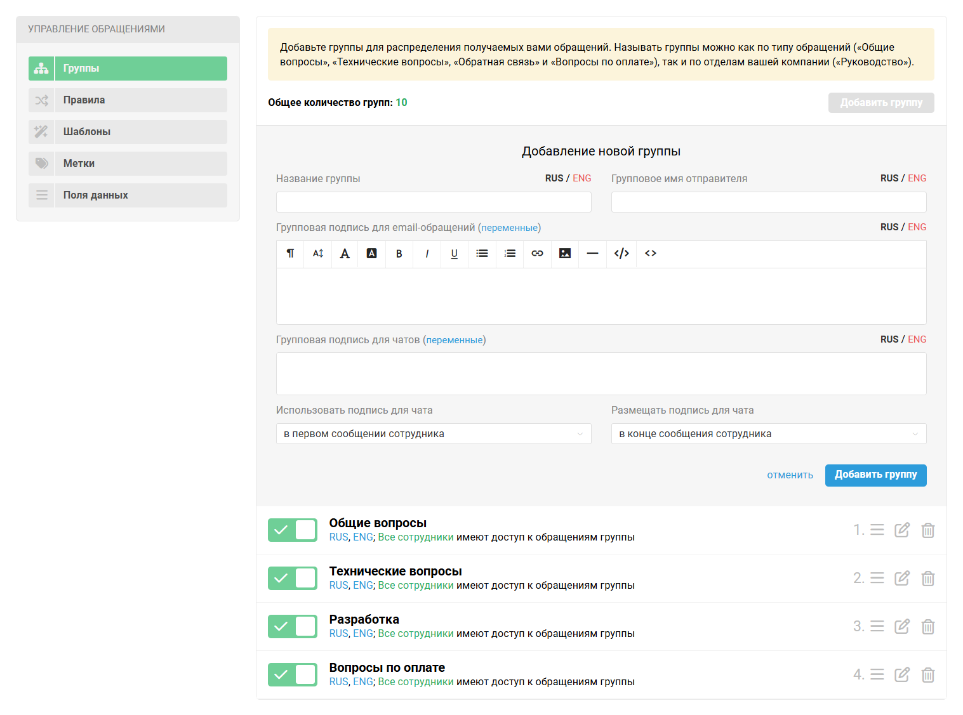Click the drag handle for Вопросы по оплате

(877, 674)
